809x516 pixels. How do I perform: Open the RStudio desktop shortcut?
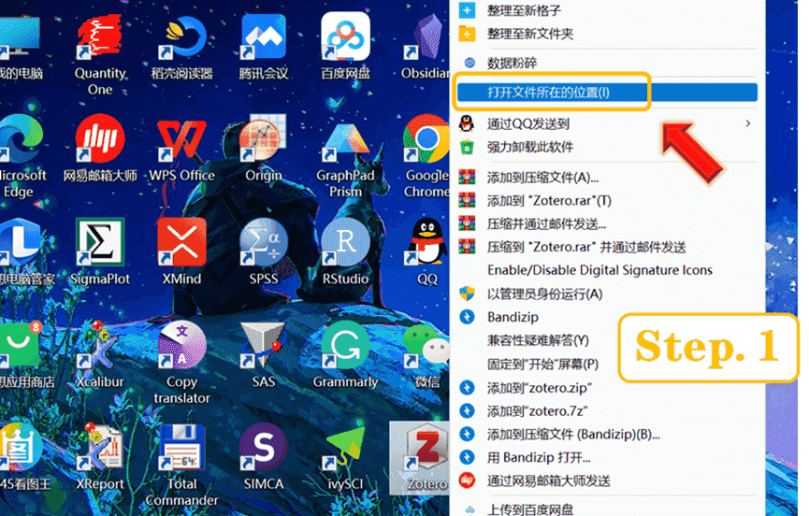pyautogui.click(x=345, y=244)
